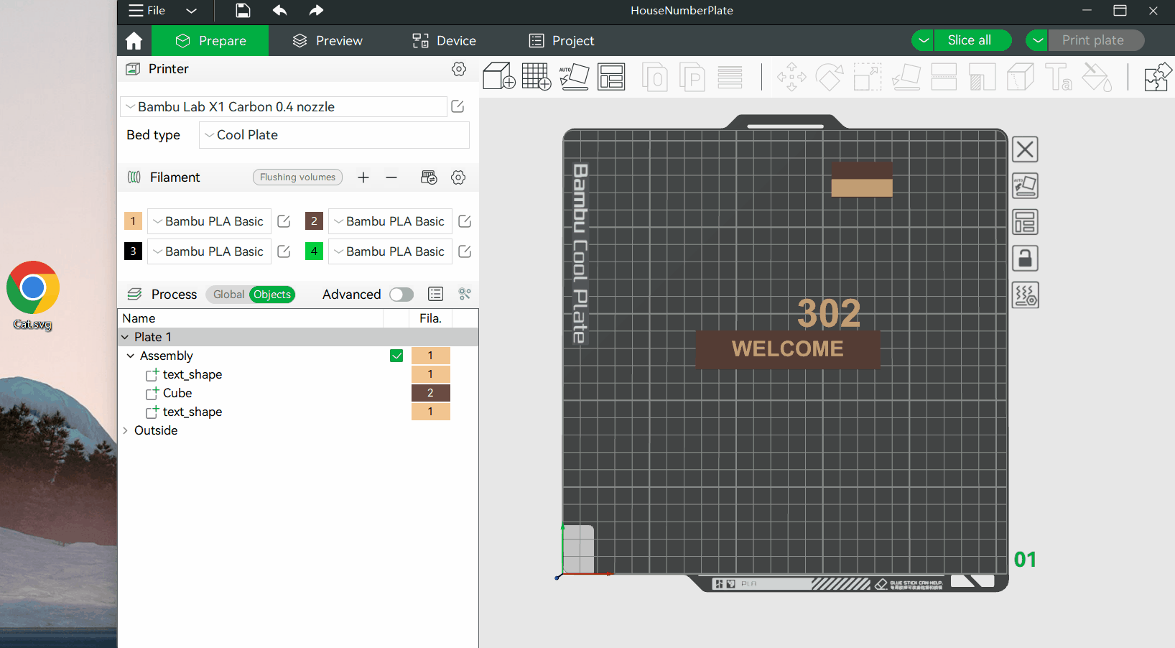Click filament 2 brown color swatch
The image size is (1175, 648).
point(314,221)
